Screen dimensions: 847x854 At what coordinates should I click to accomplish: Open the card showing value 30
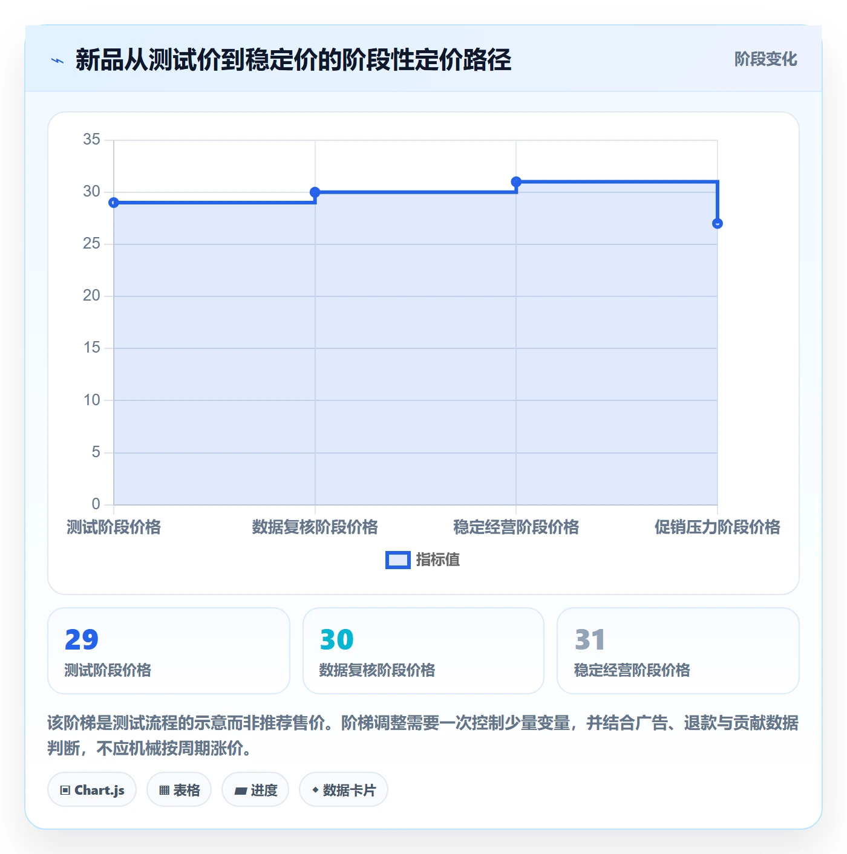pyautogui.click(x=423, y=651)
